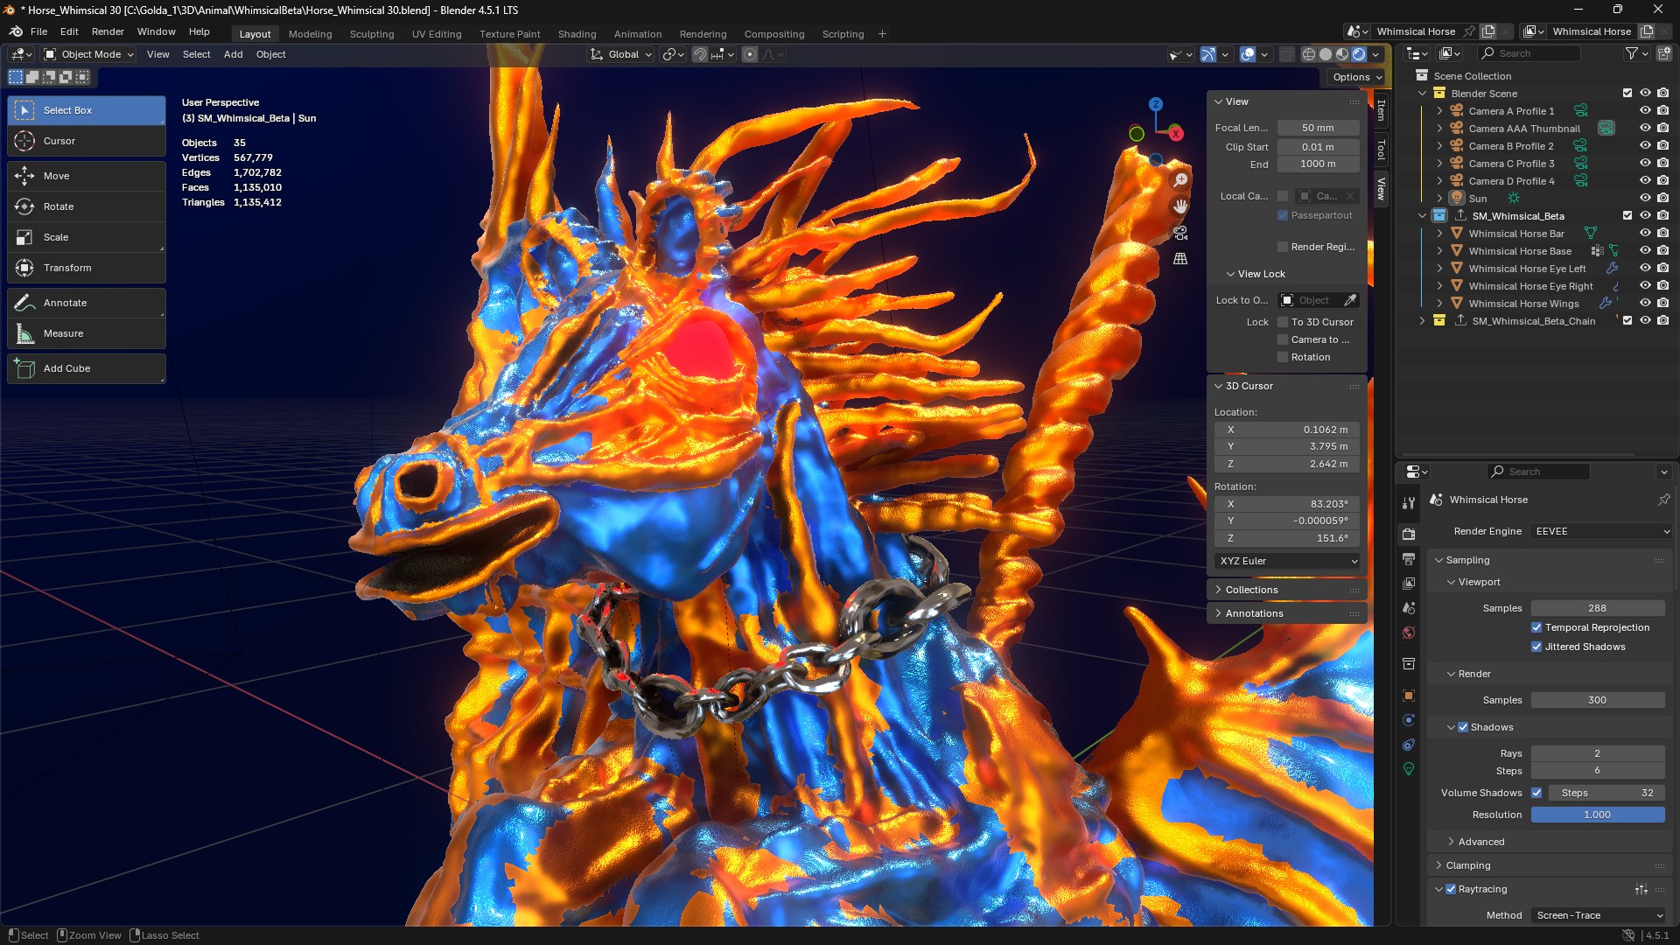Screen dimensions: 1680x945
Task: Open the Object menu
Action: (270, 54)
